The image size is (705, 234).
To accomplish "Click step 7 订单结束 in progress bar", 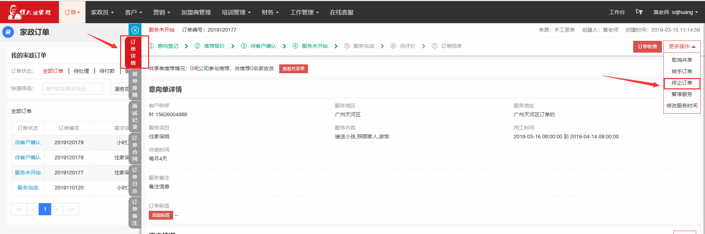I will coord(447,46).
